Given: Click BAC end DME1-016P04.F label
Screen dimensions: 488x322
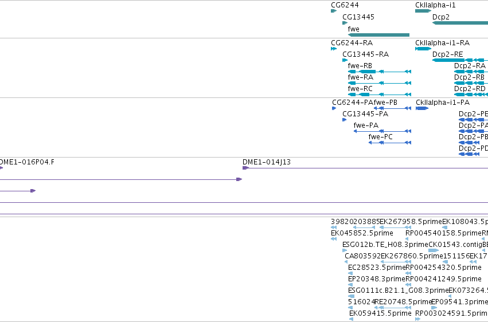Looking at the screenshot, I should 27,162.
